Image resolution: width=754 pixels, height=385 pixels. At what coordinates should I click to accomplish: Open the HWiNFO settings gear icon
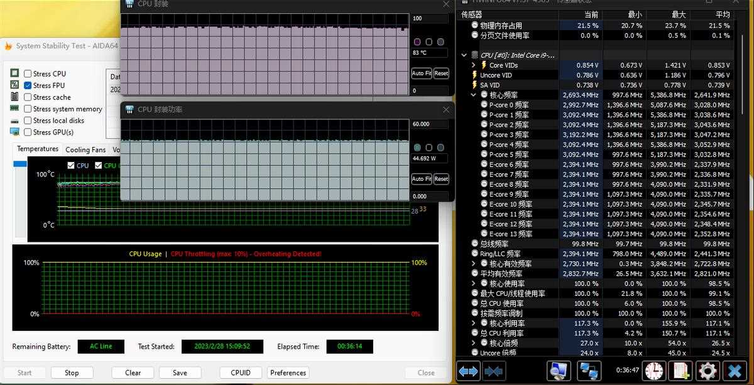pos(708,371)
